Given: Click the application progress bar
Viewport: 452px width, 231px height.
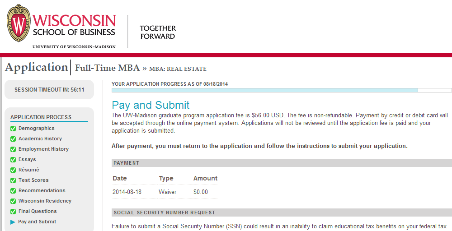Looking at the screenshot, I should (x=281, y=90).
